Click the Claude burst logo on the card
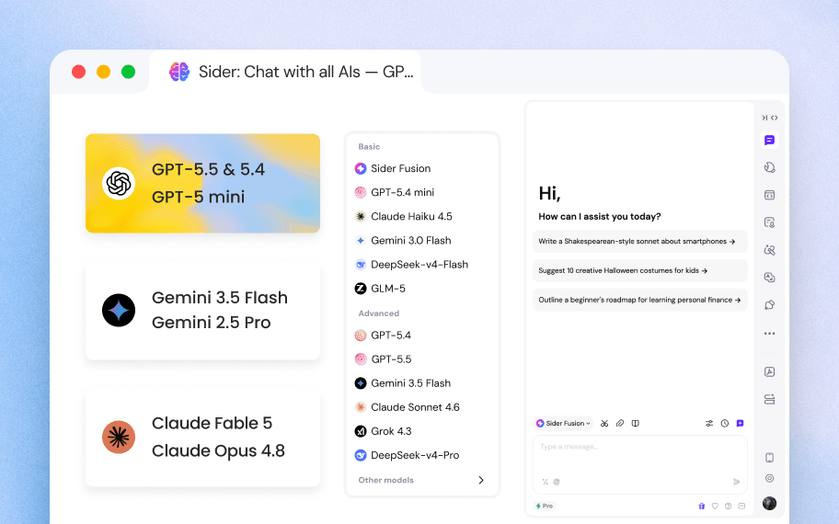This screenshot has height=524, width=839. coord(119,437)
